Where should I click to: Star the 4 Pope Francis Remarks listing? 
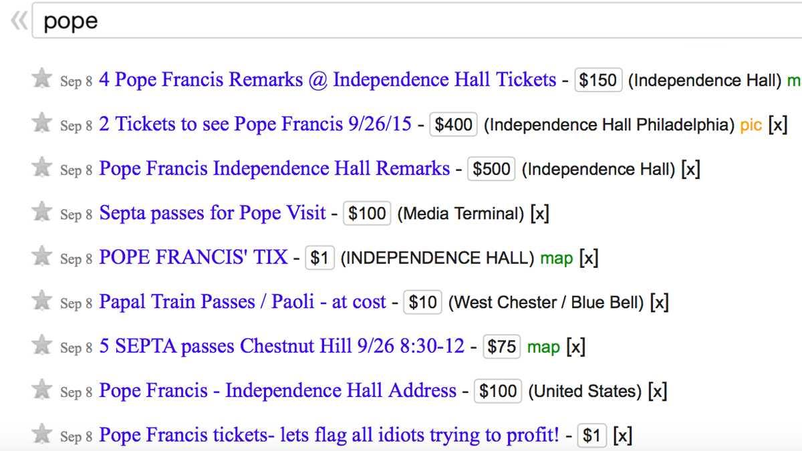41,79
